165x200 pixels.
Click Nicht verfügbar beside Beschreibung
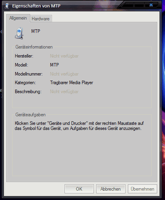(x=64, y=92)
